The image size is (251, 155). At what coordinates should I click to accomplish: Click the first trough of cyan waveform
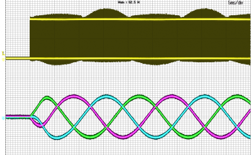[57, 138]
